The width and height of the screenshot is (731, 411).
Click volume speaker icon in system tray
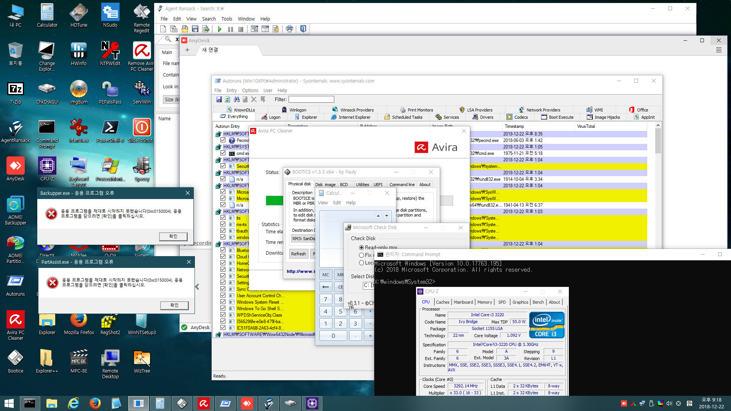click(669, 403)
